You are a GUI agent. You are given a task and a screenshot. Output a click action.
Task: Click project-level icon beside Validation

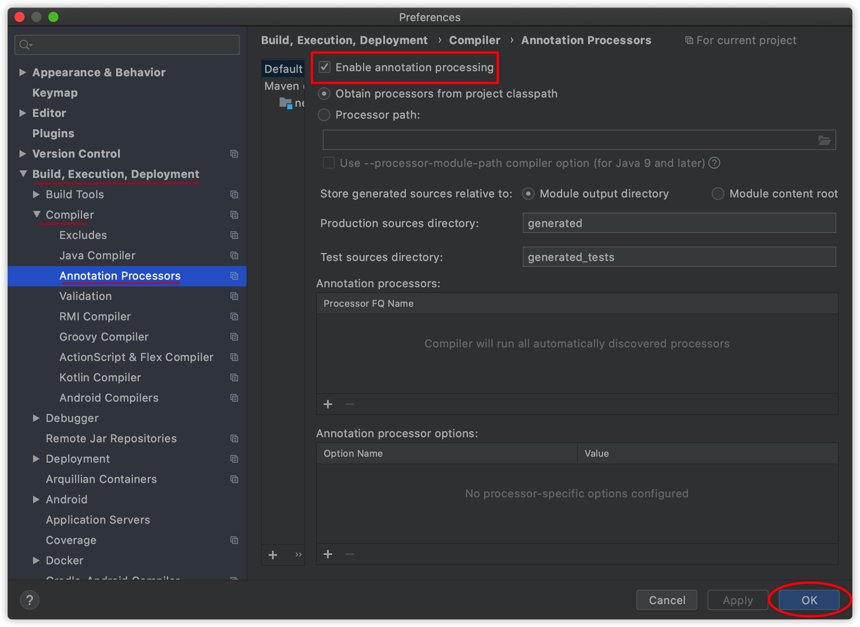coord(234,296)
